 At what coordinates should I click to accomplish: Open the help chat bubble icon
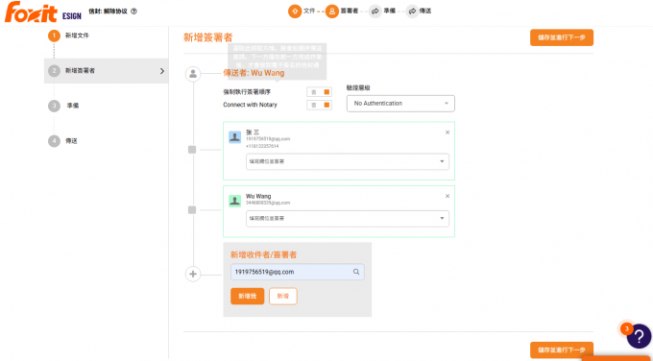tap(639, 336)
